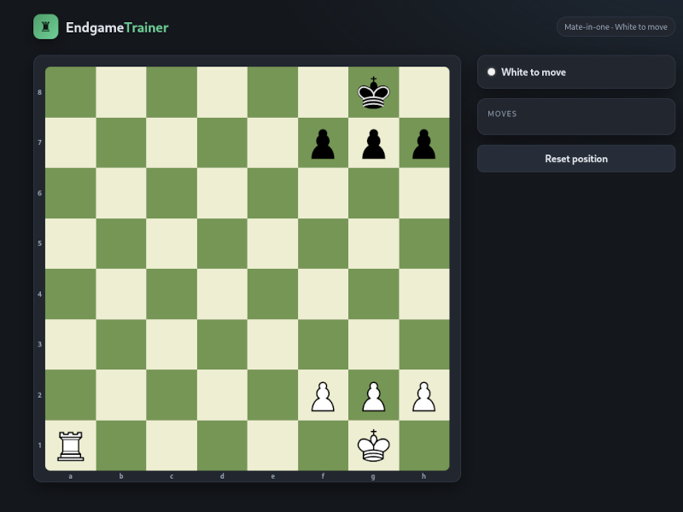The image size is (683, 512).
Task: Select the white pawn on g2
Action: (x=373, y=397)
